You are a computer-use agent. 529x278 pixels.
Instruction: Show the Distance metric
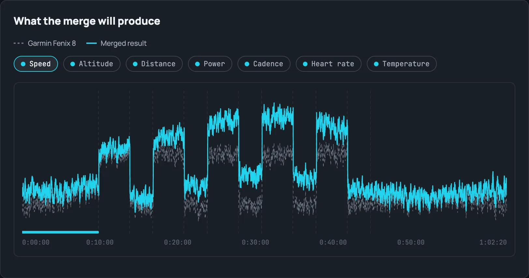154,64
